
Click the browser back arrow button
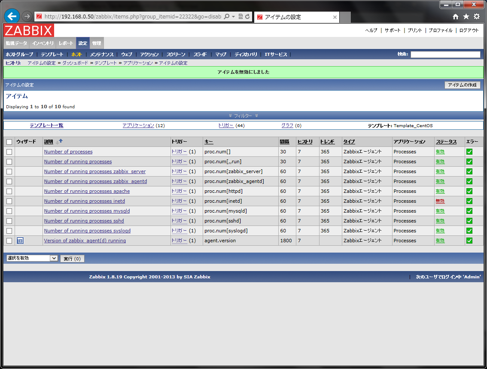[12, 16]
